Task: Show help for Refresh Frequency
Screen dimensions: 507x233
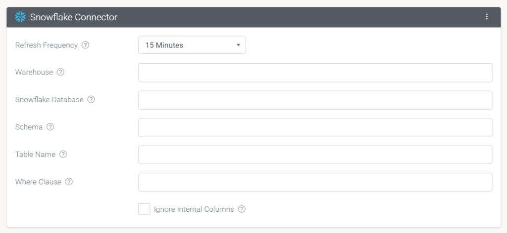Action: coord(85,45)
